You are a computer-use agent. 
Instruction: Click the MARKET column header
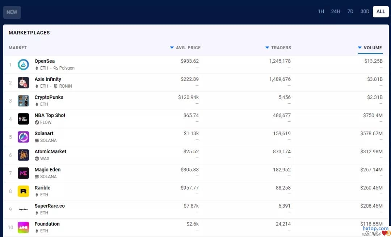pos(18,48)
